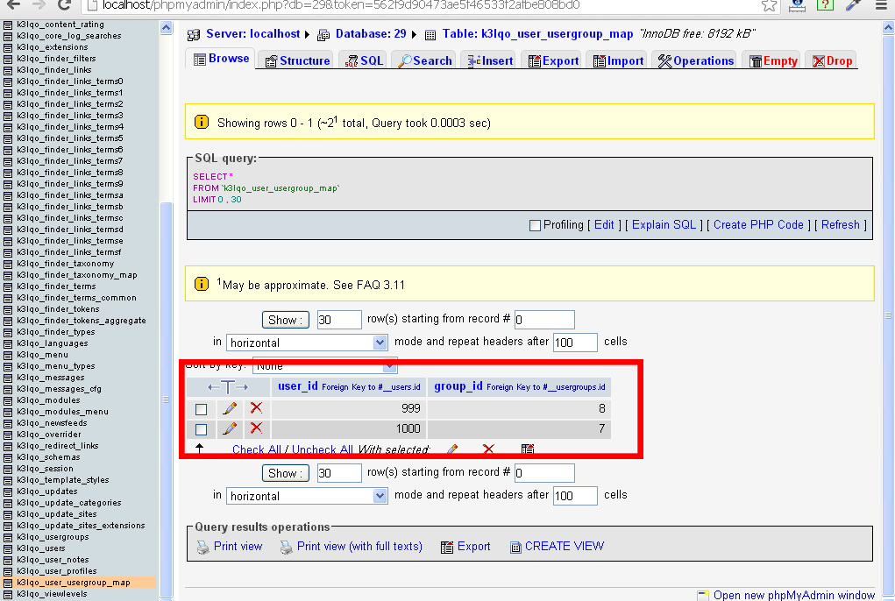
Task: Click the CREATE VIEW icon
Action: click(515, 547)
